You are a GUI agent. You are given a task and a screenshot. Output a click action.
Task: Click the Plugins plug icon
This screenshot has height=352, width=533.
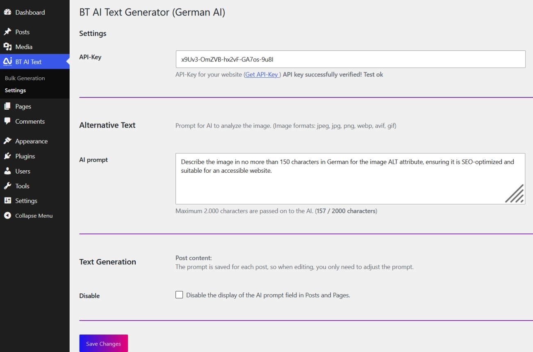click(7, 156)
